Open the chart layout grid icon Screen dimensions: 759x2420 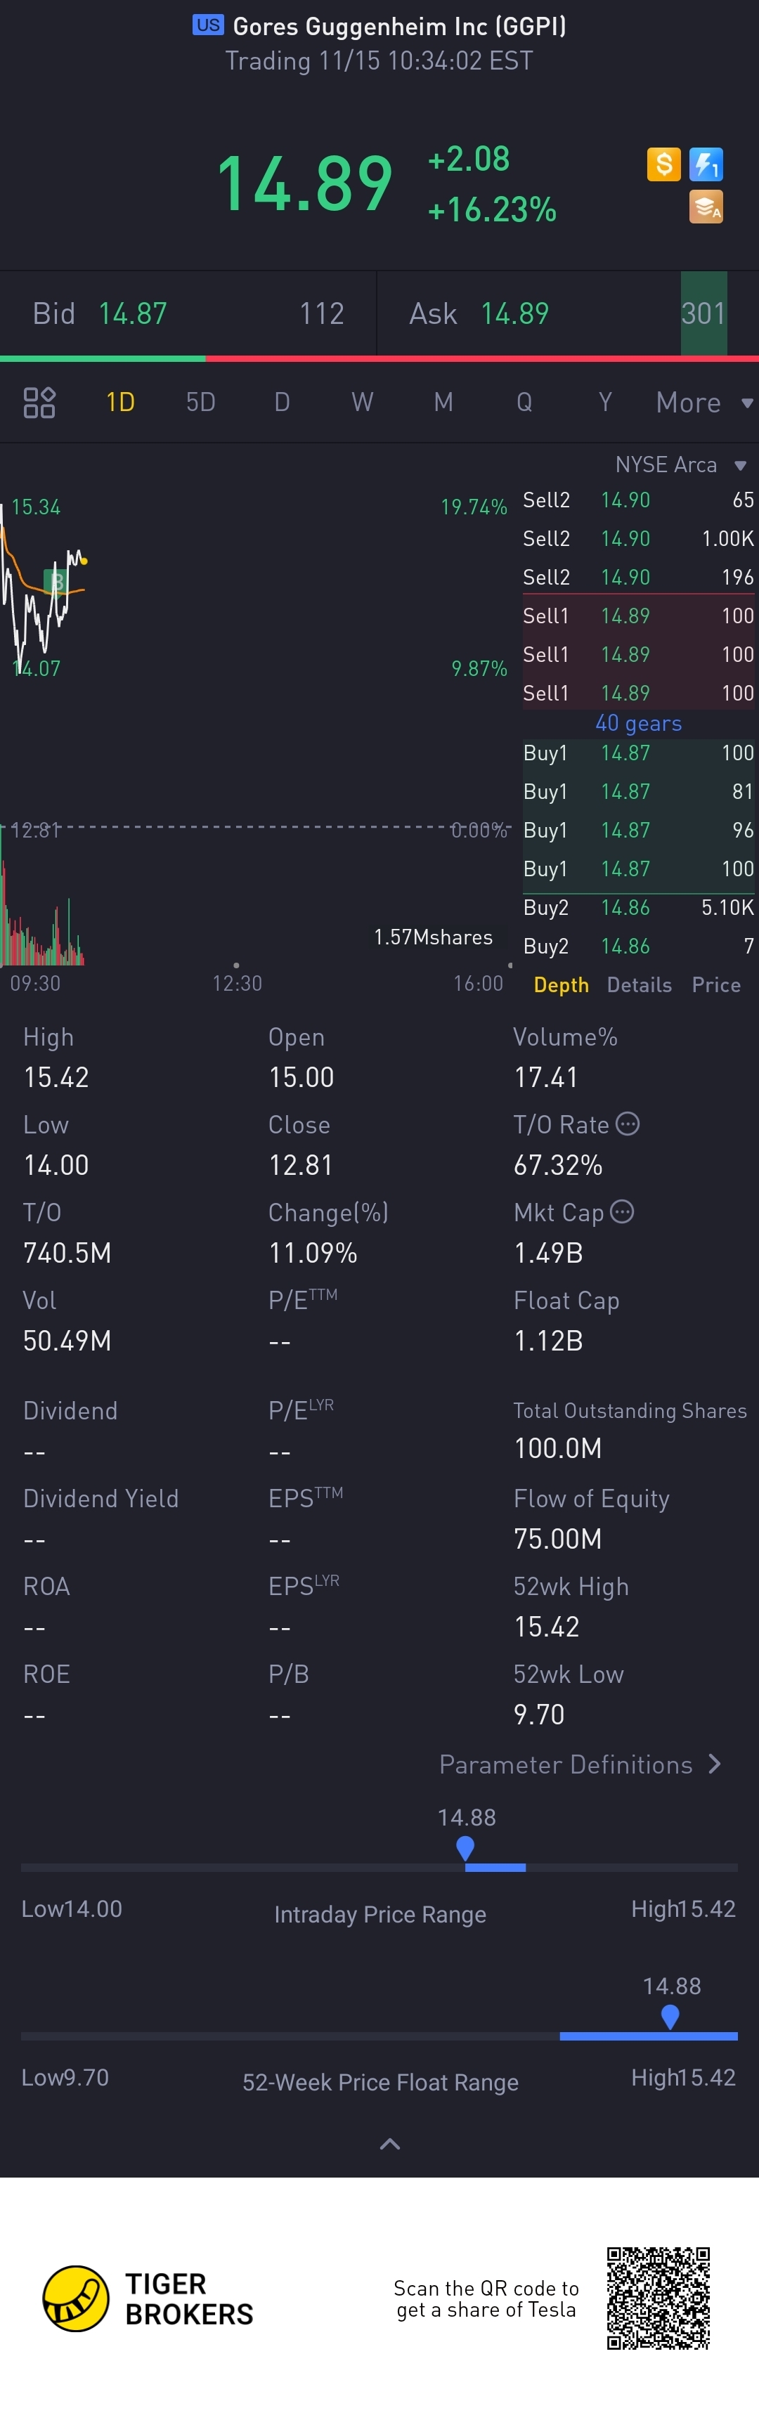(39, 402)
